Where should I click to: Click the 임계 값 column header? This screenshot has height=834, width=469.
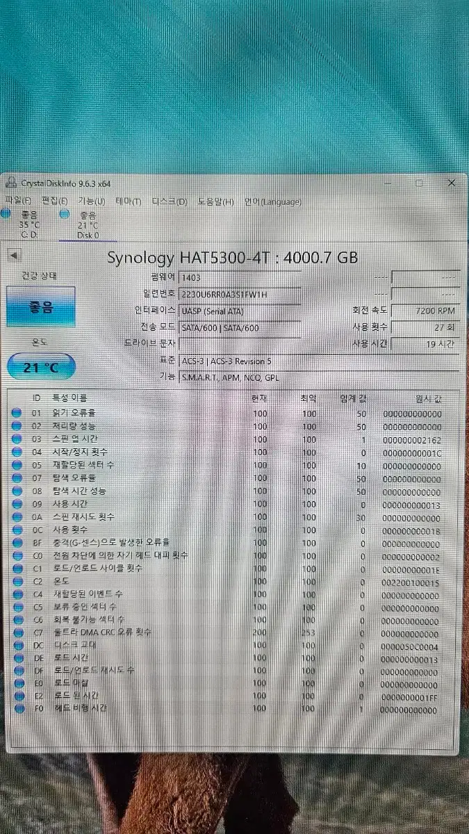pyautogui.click(x=352, y=398)
